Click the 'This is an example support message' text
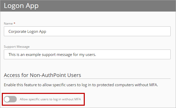The width and height of the screenshot is (176, 108). pyautogui.click(x=52, y=54)
